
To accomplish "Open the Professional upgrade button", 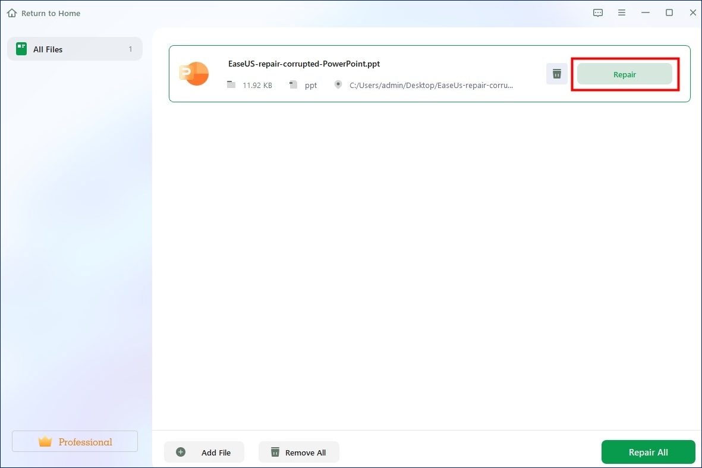I will pos(75,442).
